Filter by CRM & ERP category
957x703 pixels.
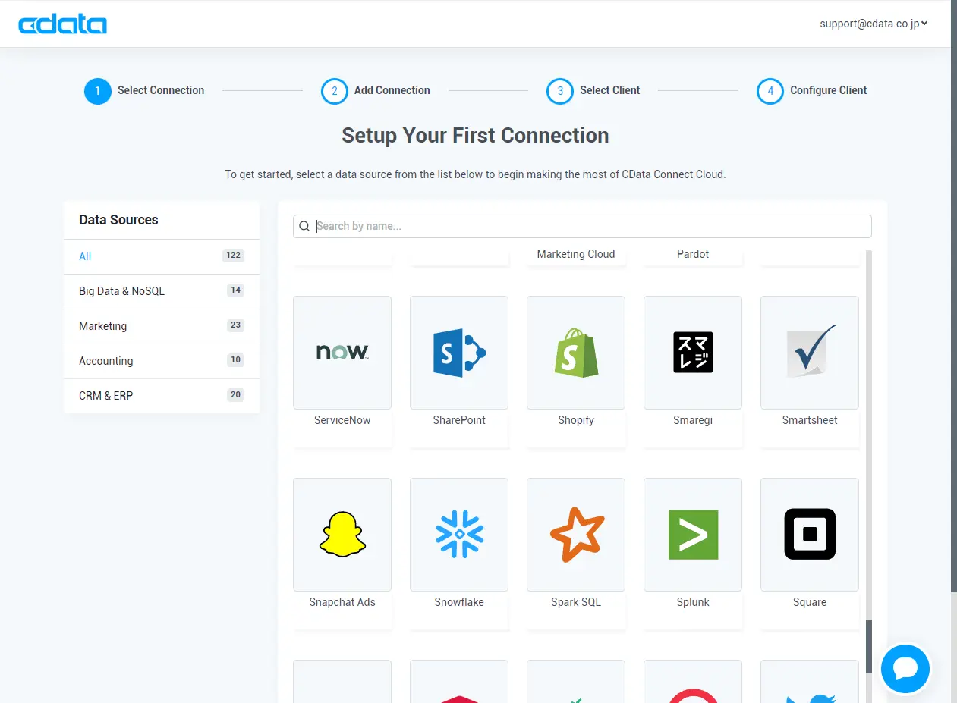pos(162,396)
